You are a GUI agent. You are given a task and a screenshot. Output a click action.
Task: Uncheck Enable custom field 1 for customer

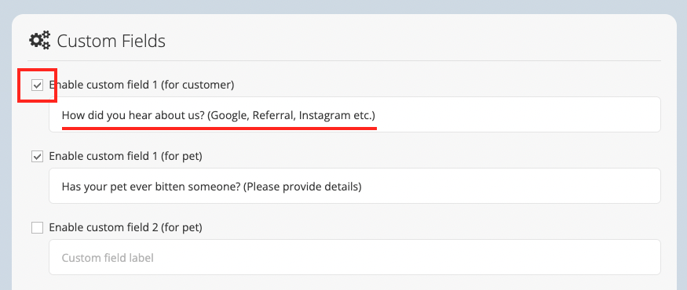point(37,85)
